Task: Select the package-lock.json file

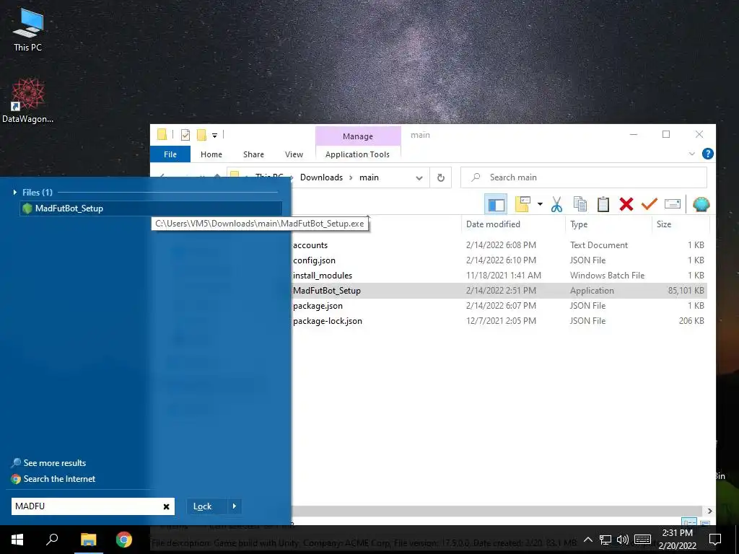Action: [328, 321]
